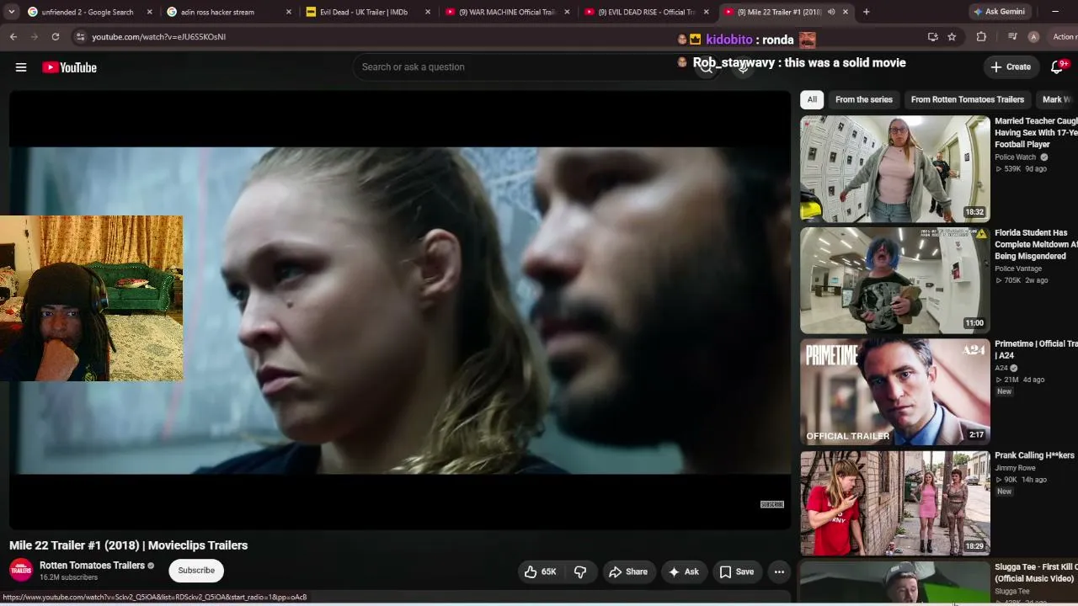Click the video title Mile 22 Trailer #1
1078x606 pixels.
click(x=129, y=545)
